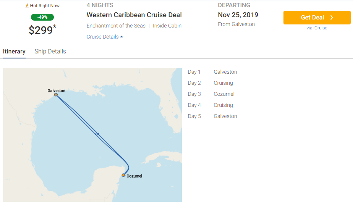
Task: Click the Enchantment of the Seas ship name
Action: 116,26
